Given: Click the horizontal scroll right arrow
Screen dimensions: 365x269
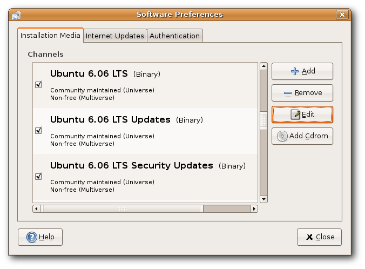Looking at the screenshot, I should [254, 209].
